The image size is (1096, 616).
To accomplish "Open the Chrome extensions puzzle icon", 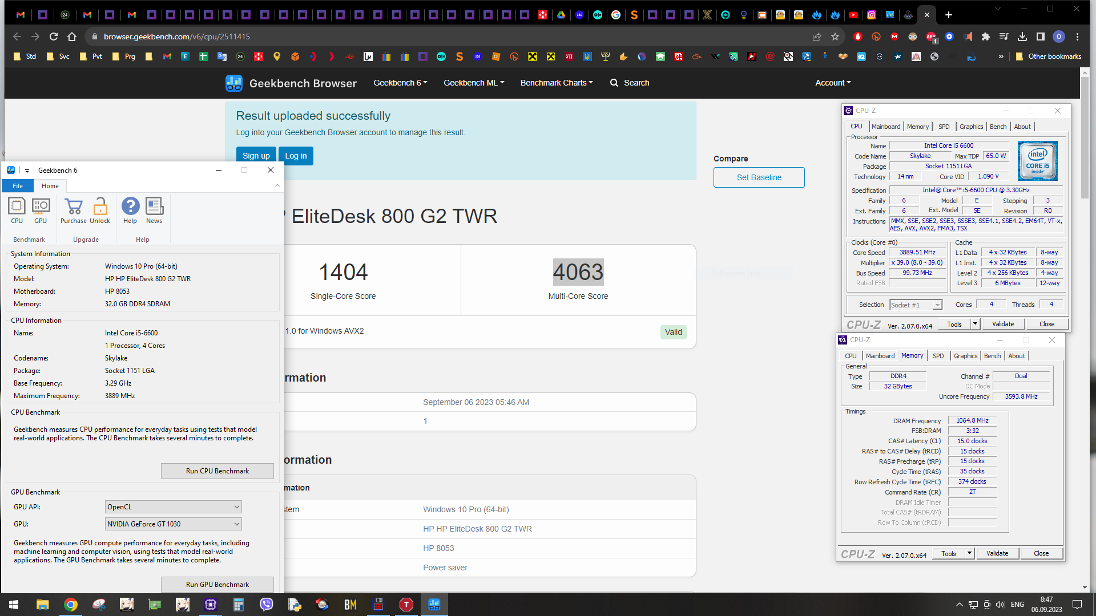I will click(x=986, y=37).
